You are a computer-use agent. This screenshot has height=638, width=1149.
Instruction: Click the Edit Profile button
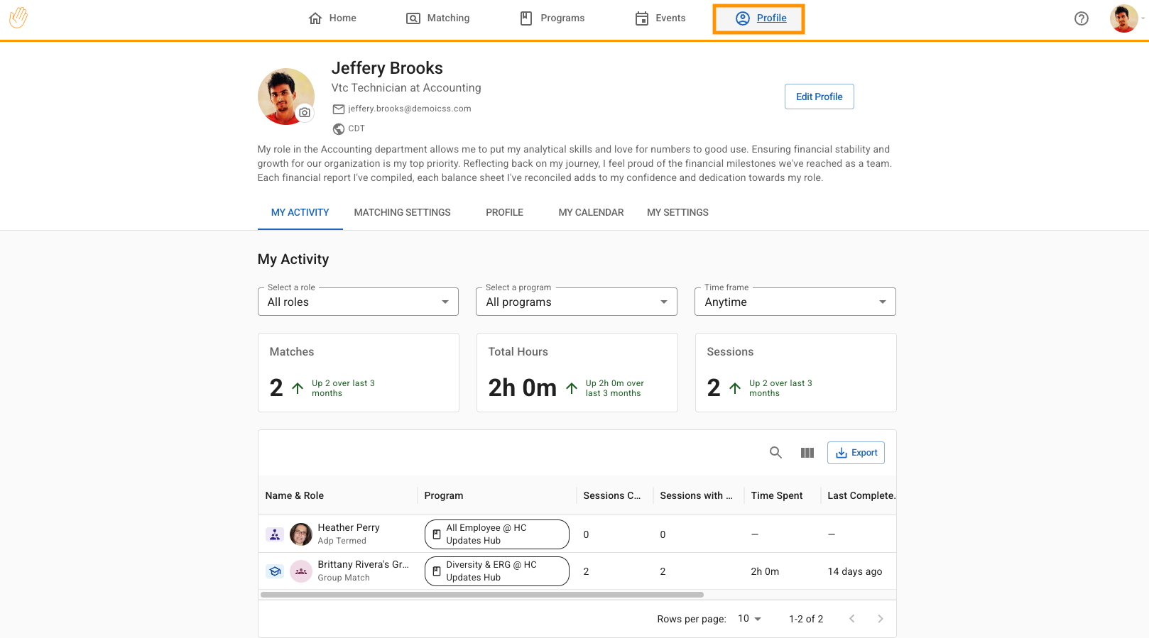[819, 97]
